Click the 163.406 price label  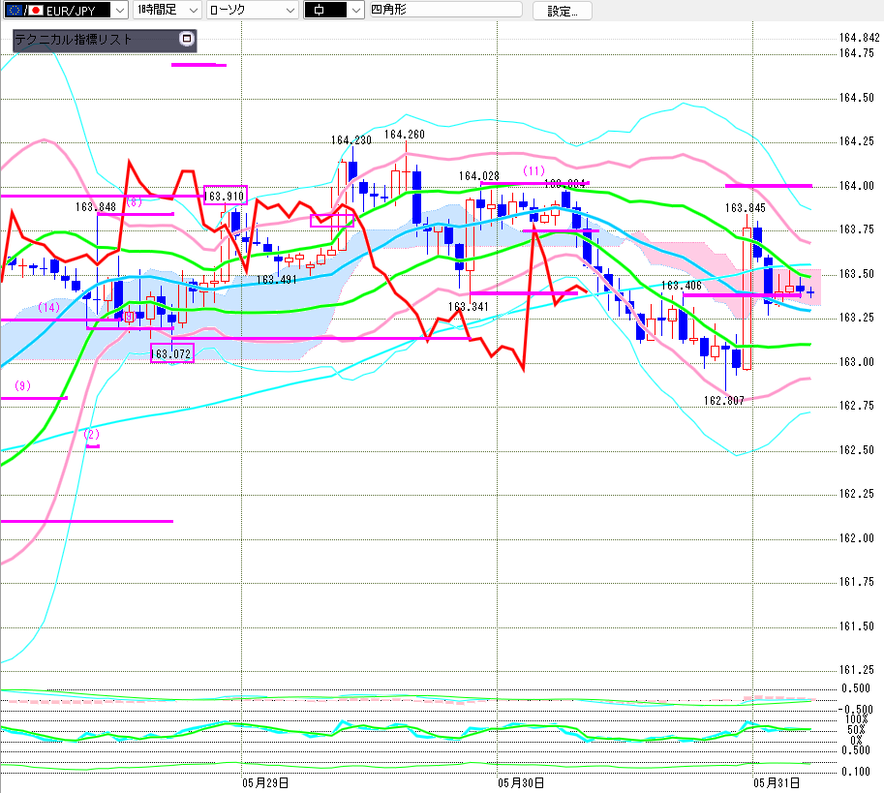(x=681, y=286)
